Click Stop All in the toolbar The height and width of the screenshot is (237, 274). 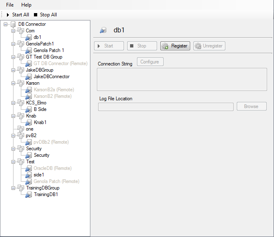click(45, 15)
